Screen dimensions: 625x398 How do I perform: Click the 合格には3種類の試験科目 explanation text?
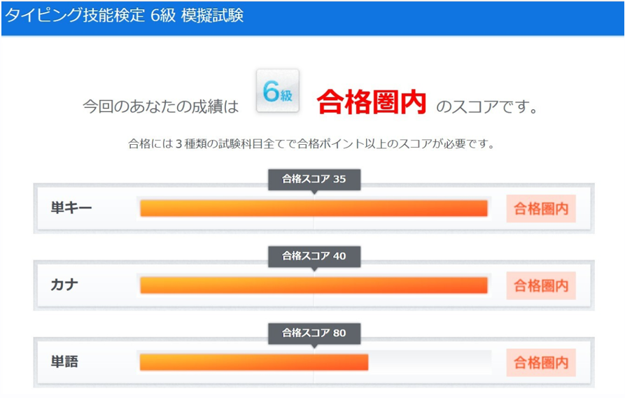[x=312, y=145]
